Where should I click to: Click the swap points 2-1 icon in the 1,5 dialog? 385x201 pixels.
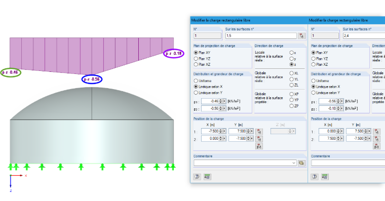point(259,146)
